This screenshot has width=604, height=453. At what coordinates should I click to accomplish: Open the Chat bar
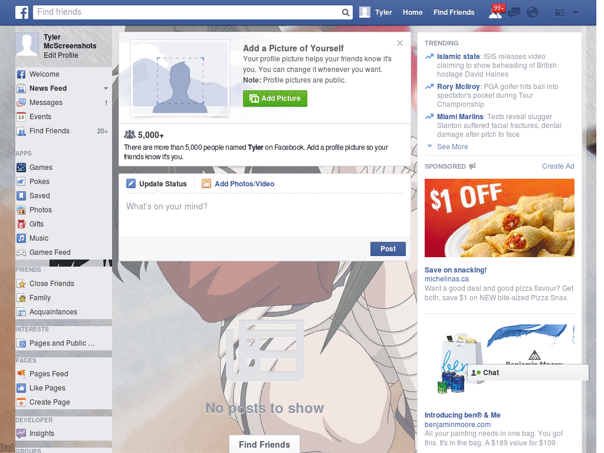[528, 373]
